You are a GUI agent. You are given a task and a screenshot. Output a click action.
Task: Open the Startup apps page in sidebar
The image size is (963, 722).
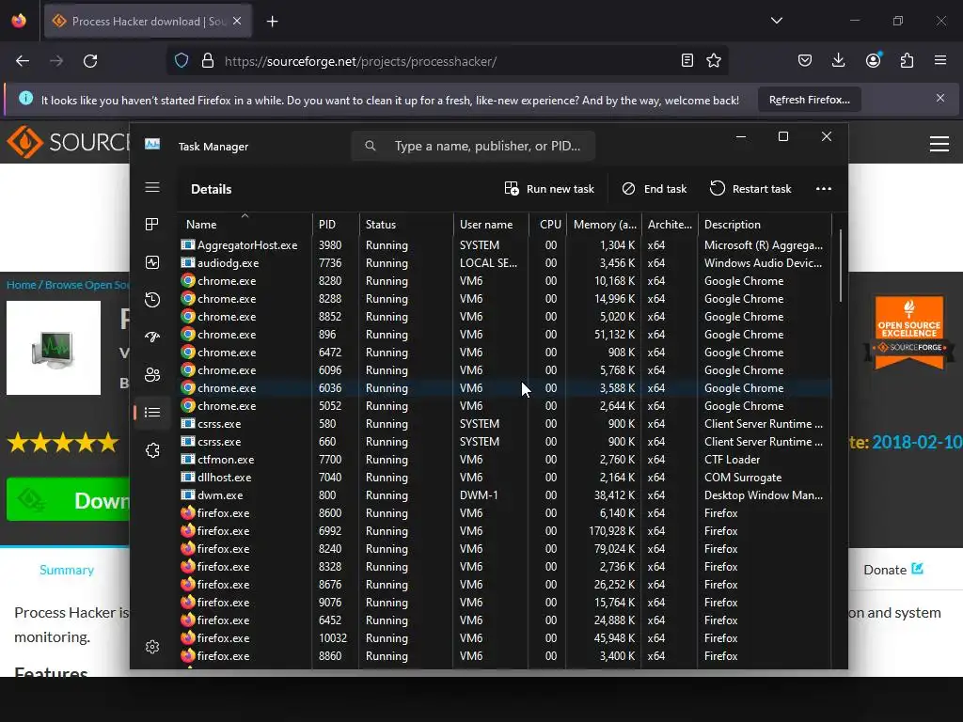point(152,337)
